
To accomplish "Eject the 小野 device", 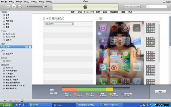I will pyautogui.click(x=30, y=47).
